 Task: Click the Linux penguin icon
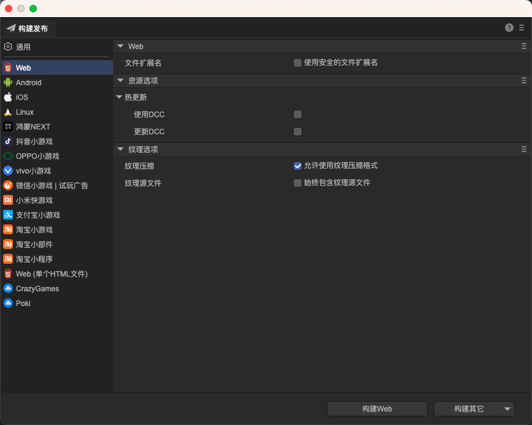coord(8,112)
